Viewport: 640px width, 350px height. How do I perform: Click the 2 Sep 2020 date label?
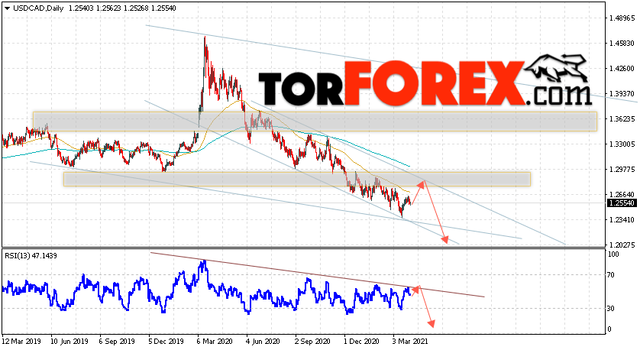312,342
